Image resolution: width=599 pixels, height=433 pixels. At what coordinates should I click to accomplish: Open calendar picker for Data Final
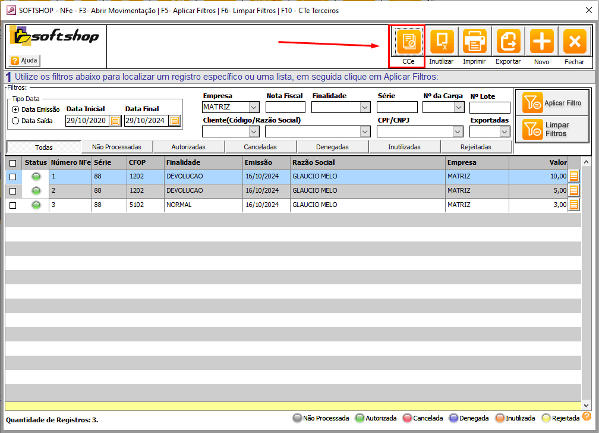(175, 121)
